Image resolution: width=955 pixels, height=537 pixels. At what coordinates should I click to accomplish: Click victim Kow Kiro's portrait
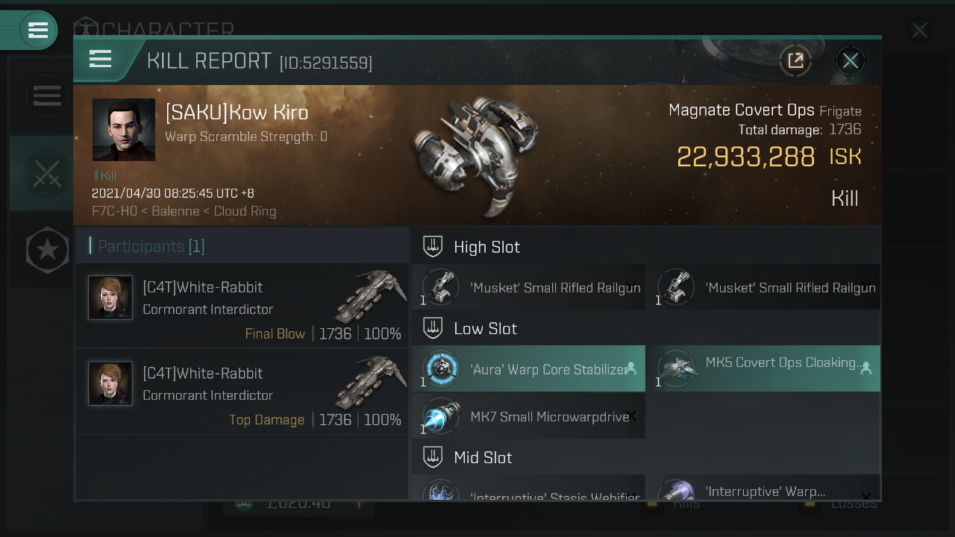click(x=124, y=130)
